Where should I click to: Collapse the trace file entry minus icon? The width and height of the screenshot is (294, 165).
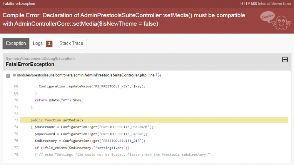click(8, 76)
